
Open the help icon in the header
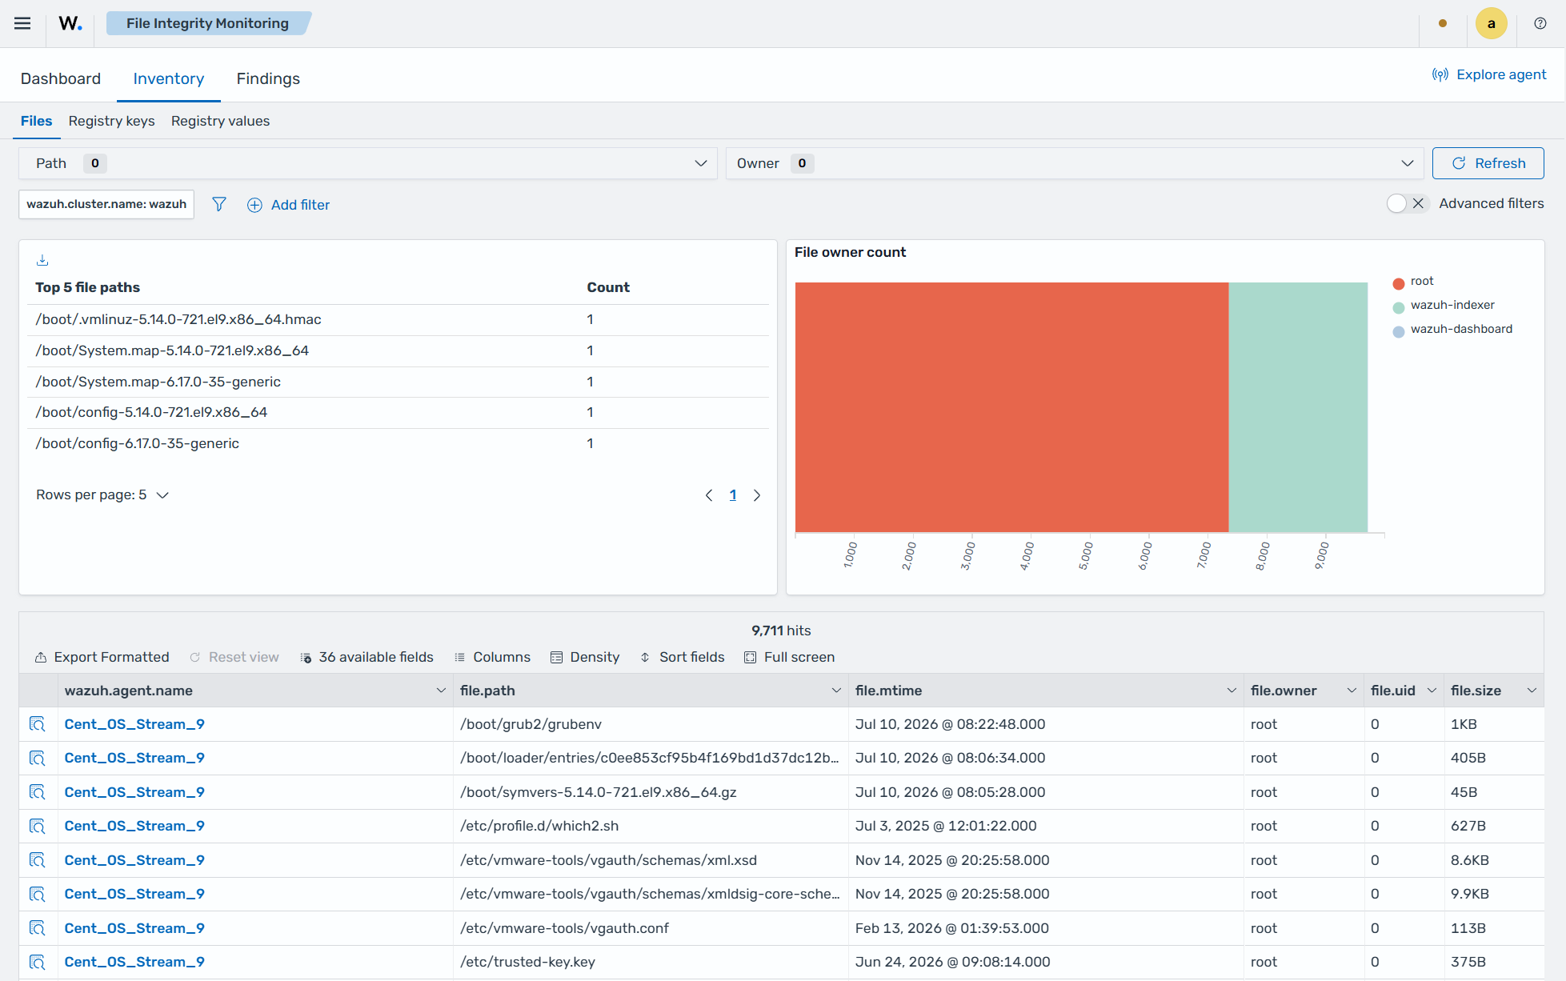(1540, 23)
